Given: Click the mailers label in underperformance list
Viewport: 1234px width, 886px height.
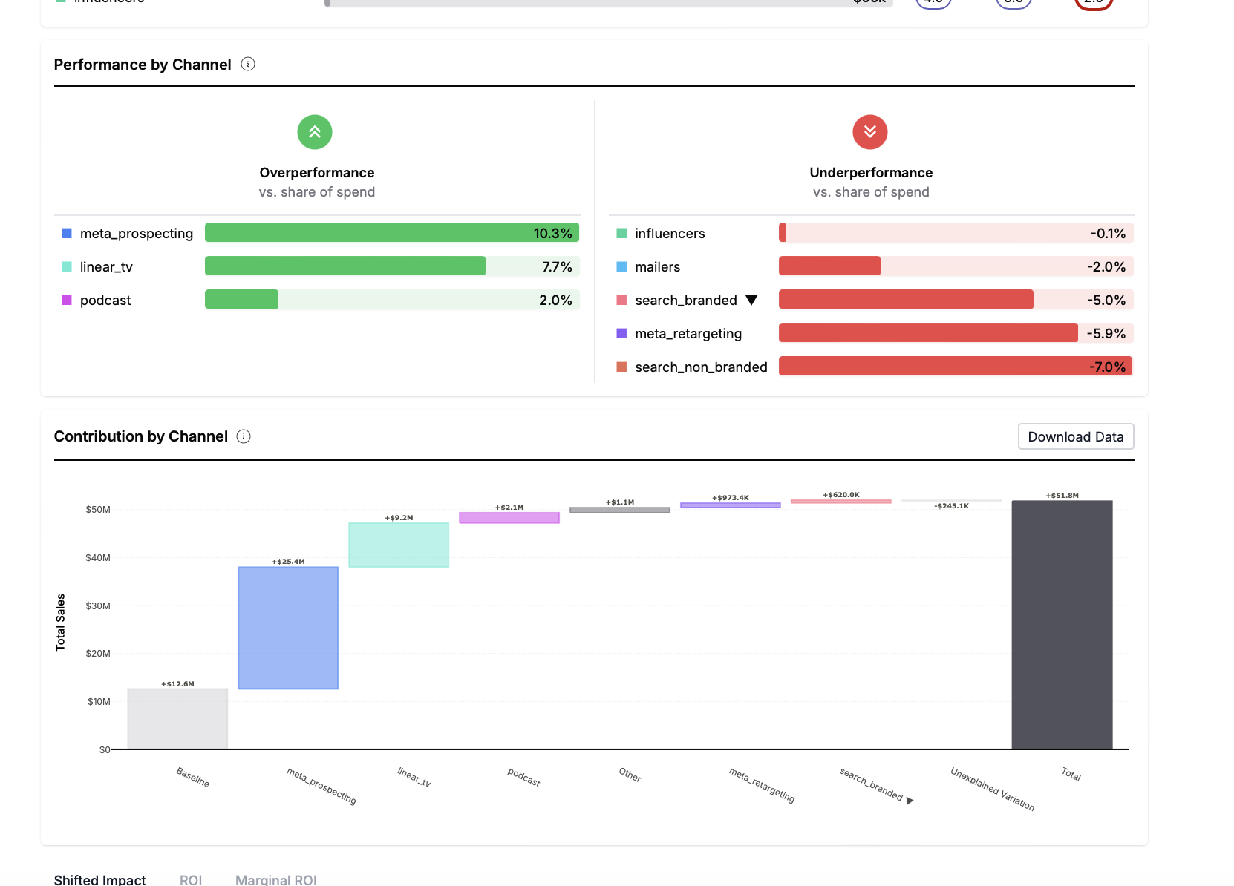Looking at the screenshot, I should [657, 267].
